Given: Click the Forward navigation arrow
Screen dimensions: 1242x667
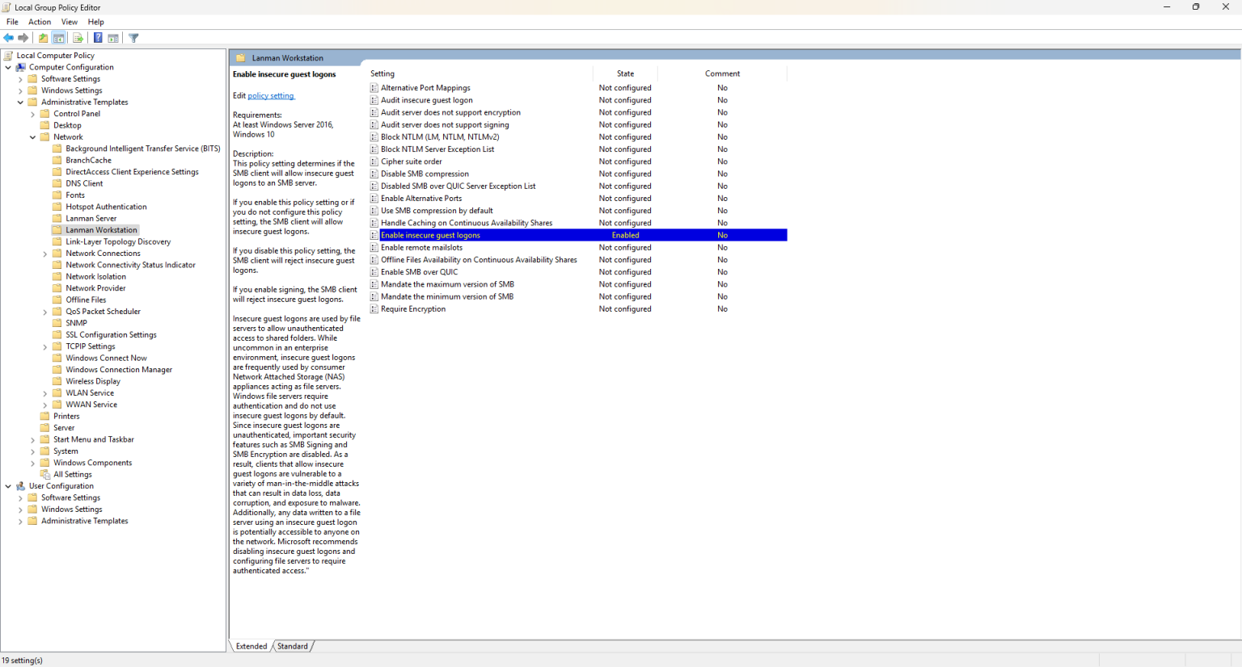Looking at the screenshot, I should [x=22, y=38].
